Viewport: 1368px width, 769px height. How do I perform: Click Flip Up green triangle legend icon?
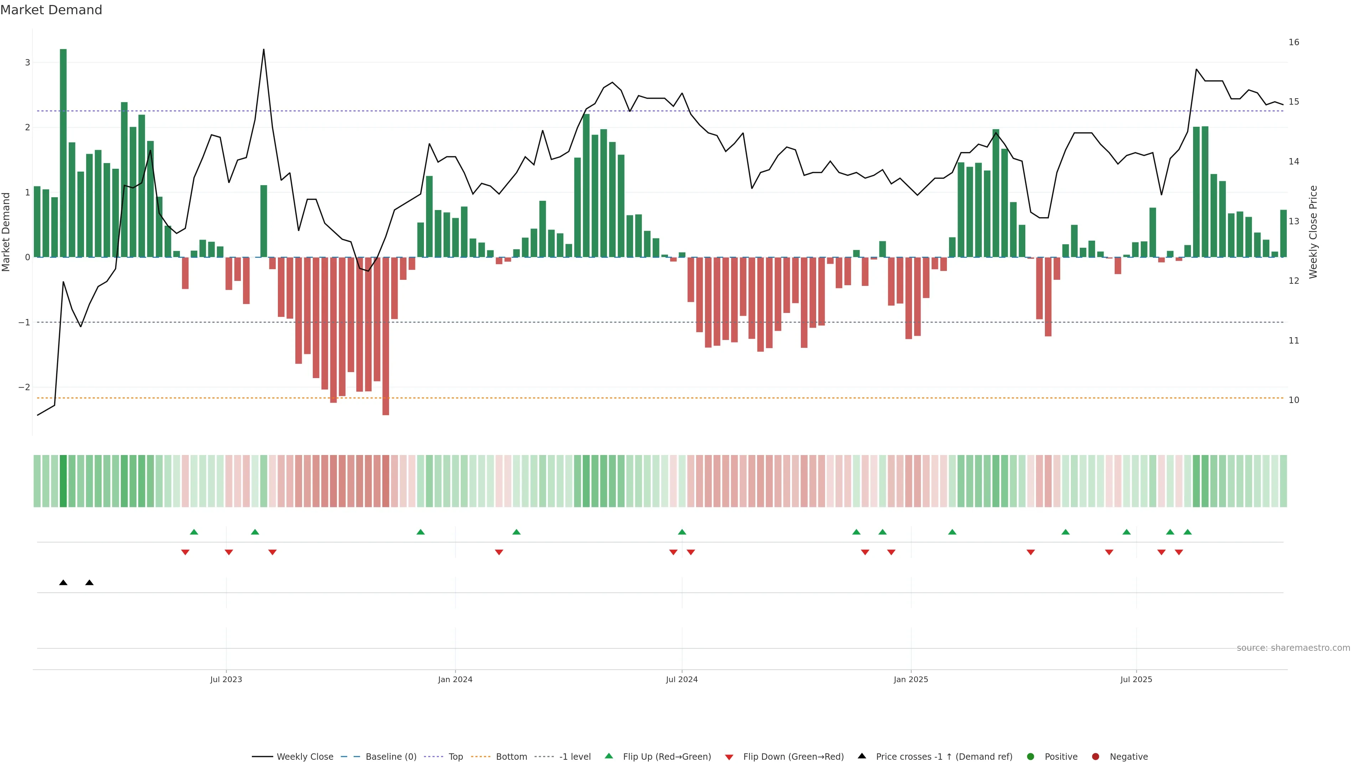609,756
